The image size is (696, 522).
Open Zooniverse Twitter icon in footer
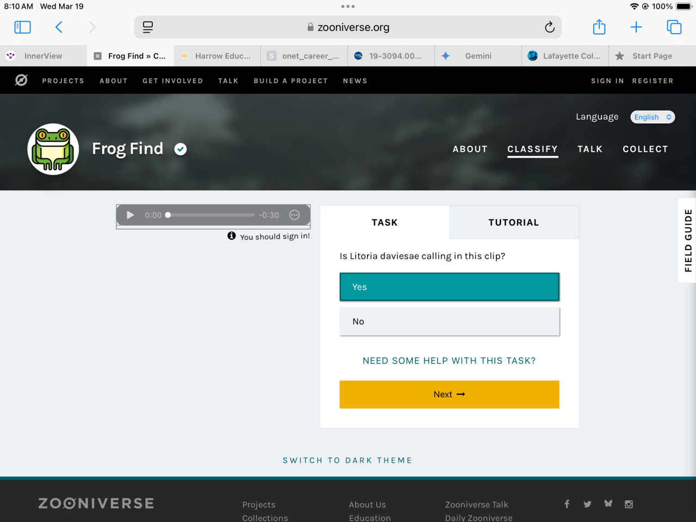pos(588,504)
